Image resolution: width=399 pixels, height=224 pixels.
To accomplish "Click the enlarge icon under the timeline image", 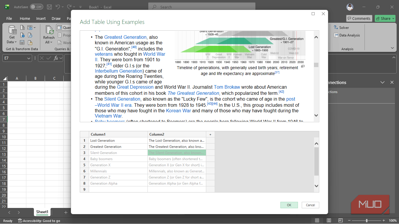I will click(x=303, y=66).
